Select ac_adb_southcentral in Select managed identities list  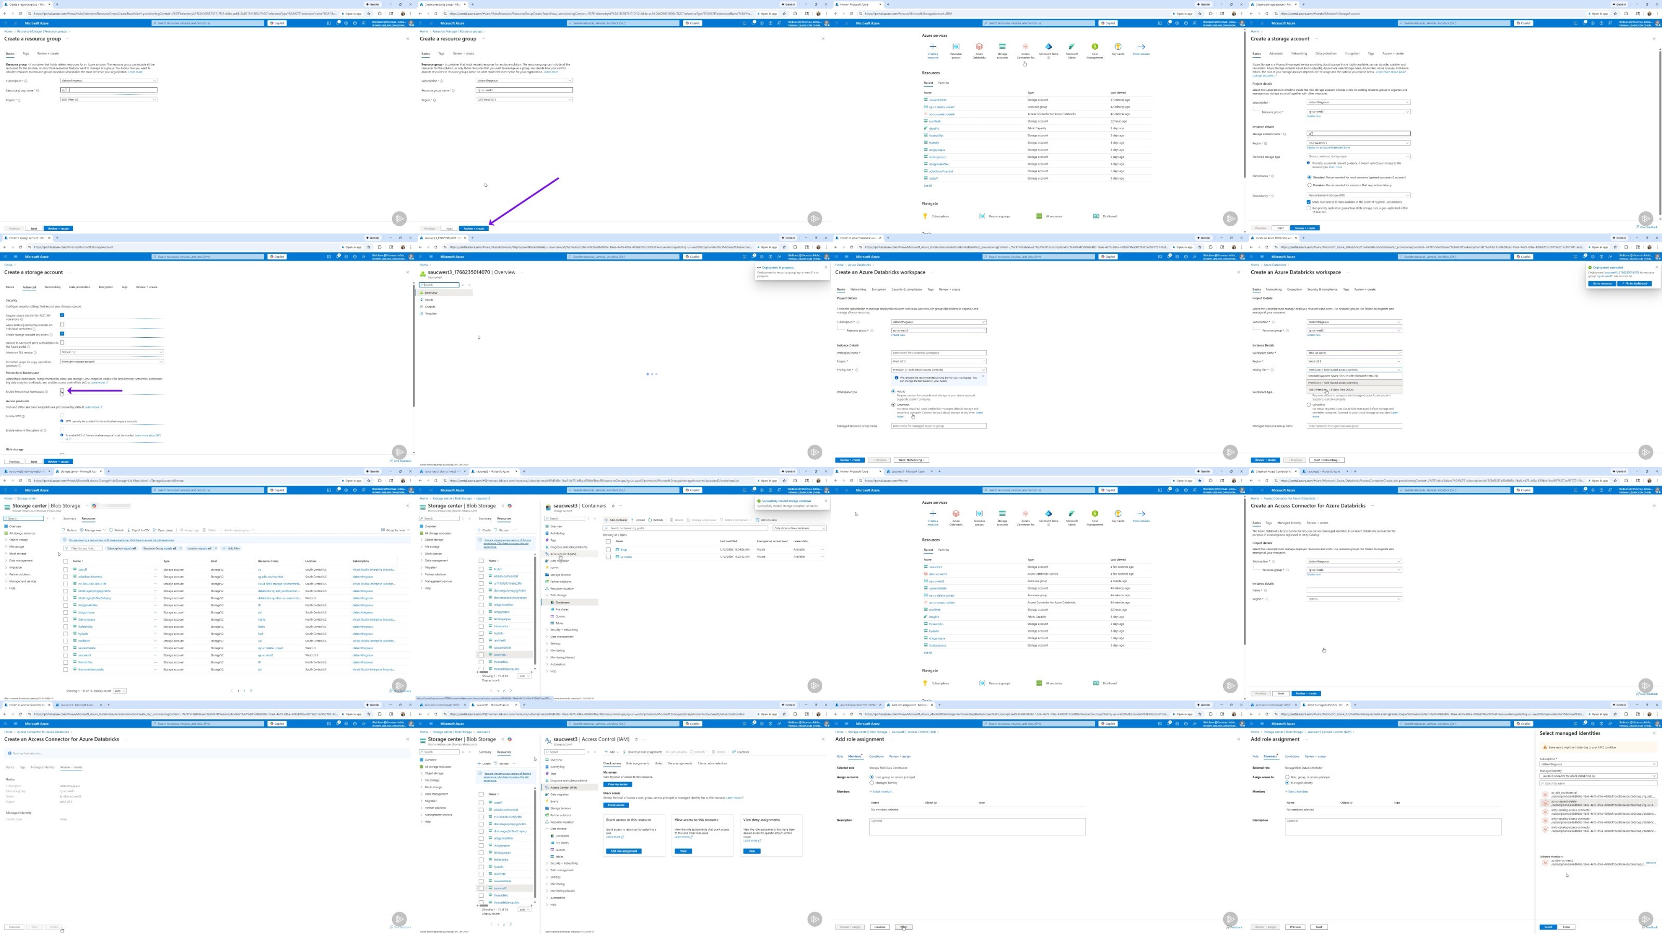point(1598,795)
